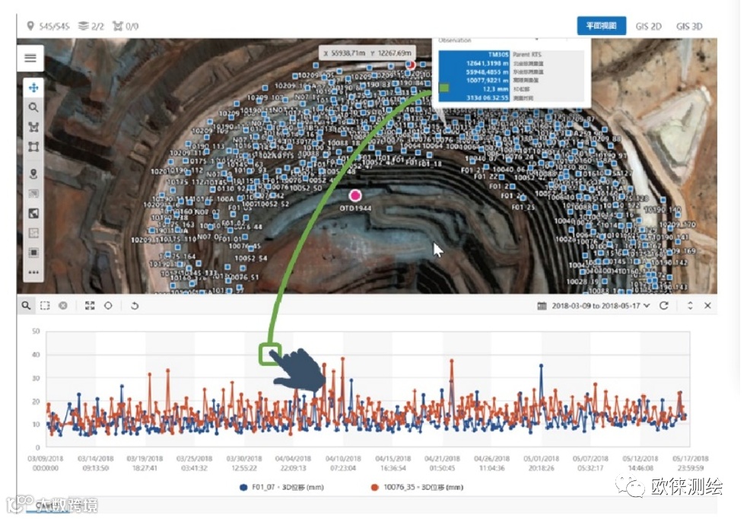The image size is (747, 519).
Task: Click the dark layer image tool in map toolbar
Action: (33, 213)
